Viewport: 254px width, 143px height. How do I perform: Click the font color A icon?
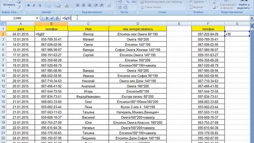(x=66, y=6)
